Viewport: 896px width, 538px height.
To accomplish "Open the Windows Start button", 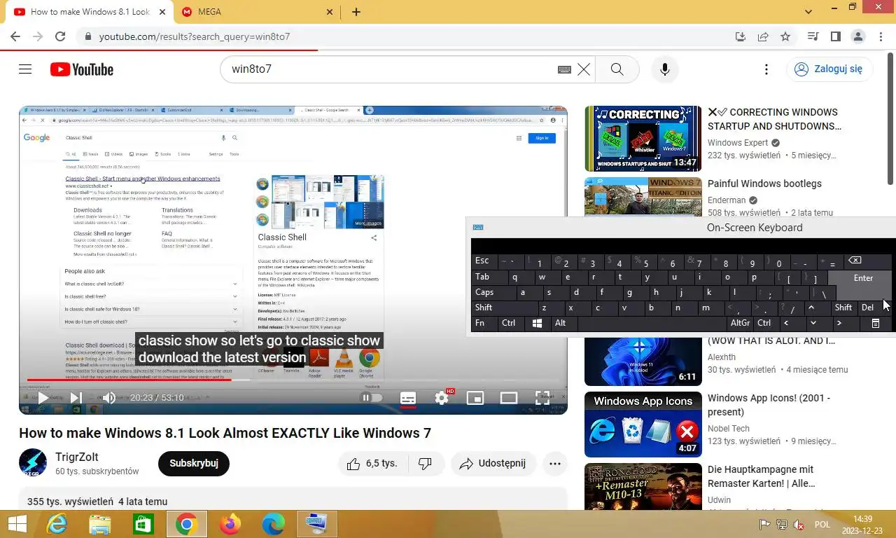I will click(17, 524).
